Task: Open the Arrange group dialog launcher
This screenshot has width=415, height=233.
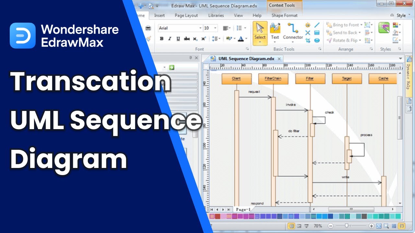Action: point(372,49)
